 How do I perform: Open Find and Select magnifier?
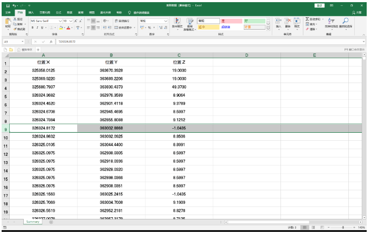(x=346, y=23)
